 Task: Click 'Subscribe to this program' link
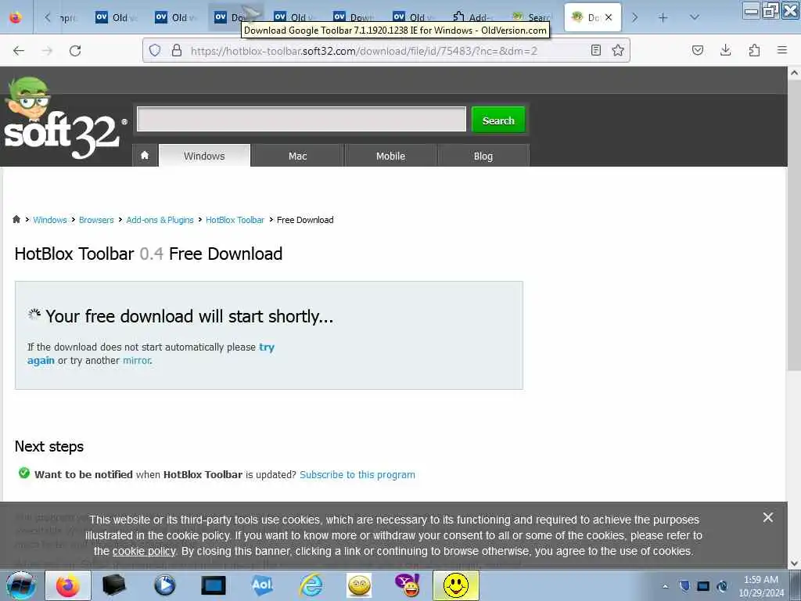(x=357, y=474)
